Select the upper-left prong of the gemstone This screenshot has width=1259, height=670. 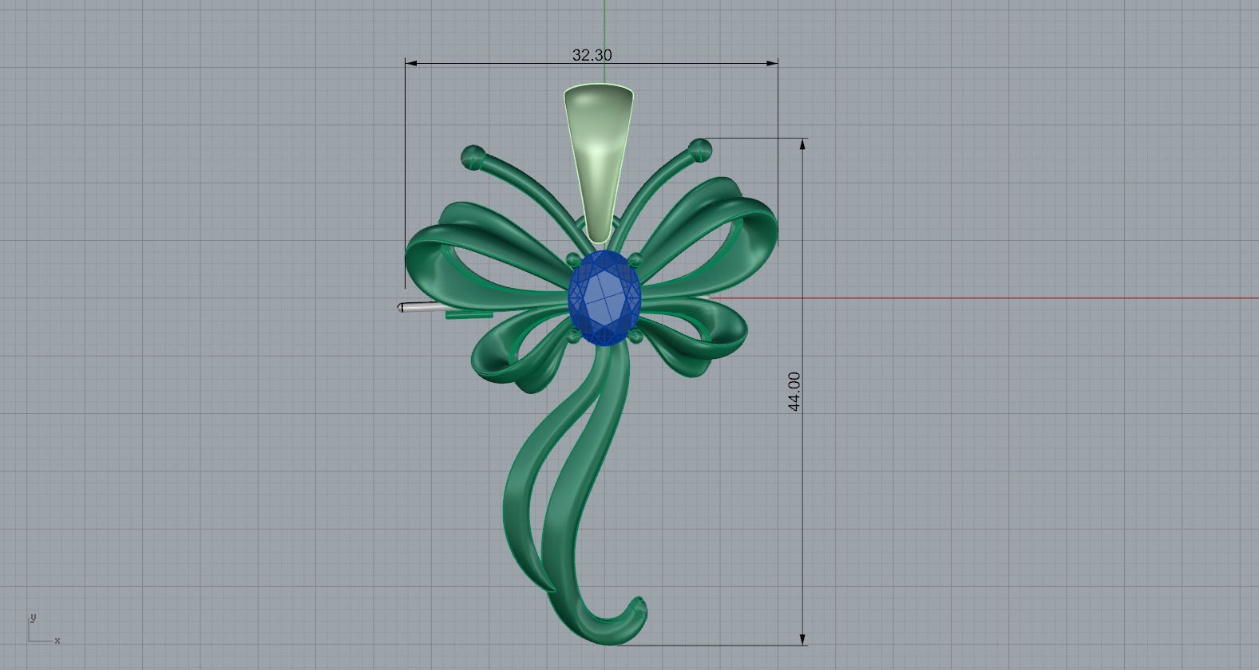573,259
